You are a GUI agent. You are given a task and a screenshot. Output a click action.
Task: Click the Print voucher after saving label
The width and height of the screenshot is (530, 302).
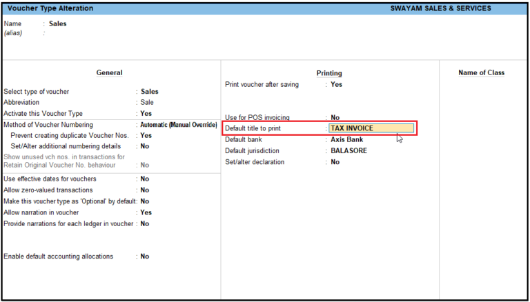coord(262,84)
